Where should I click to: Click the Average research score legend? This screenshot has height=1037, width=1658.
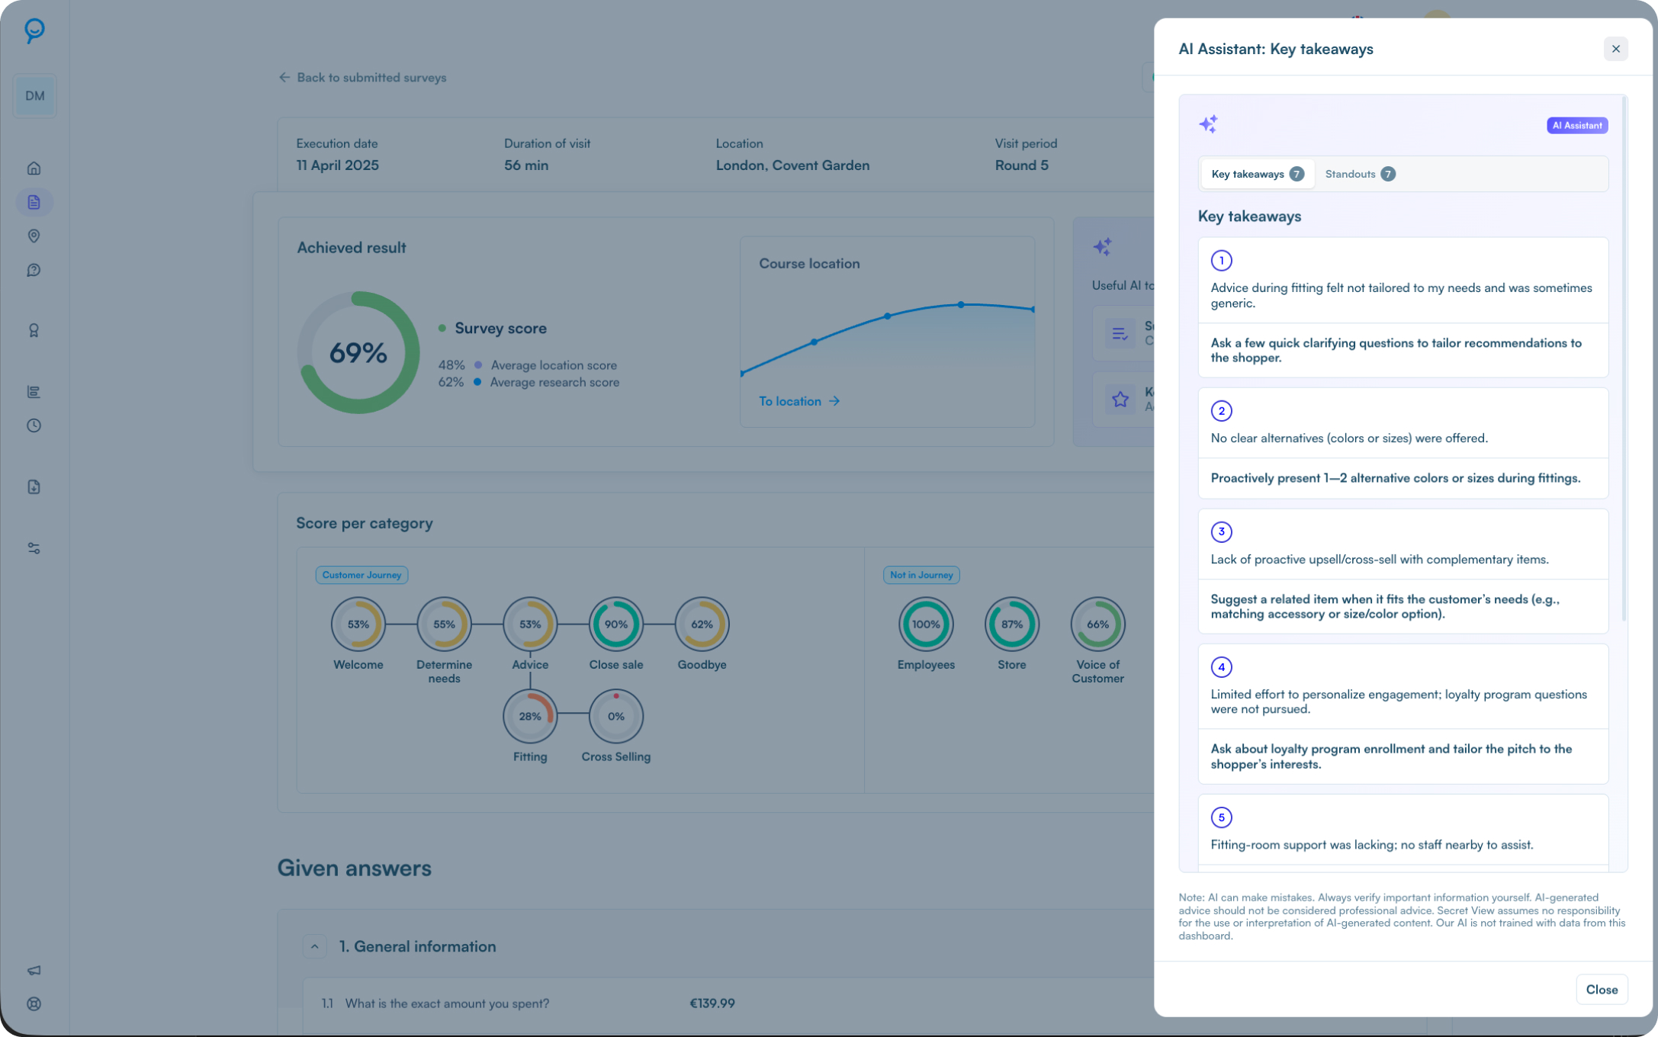[x=554, y=382]
